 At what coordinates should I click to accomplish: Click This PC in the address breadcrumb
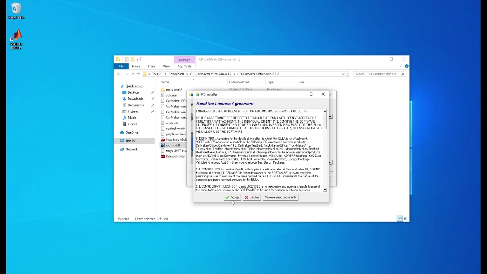[x=157, y=74]
